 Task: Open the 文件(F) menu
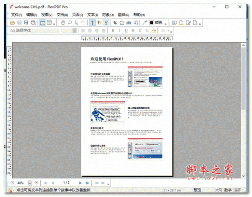[16, 15]
